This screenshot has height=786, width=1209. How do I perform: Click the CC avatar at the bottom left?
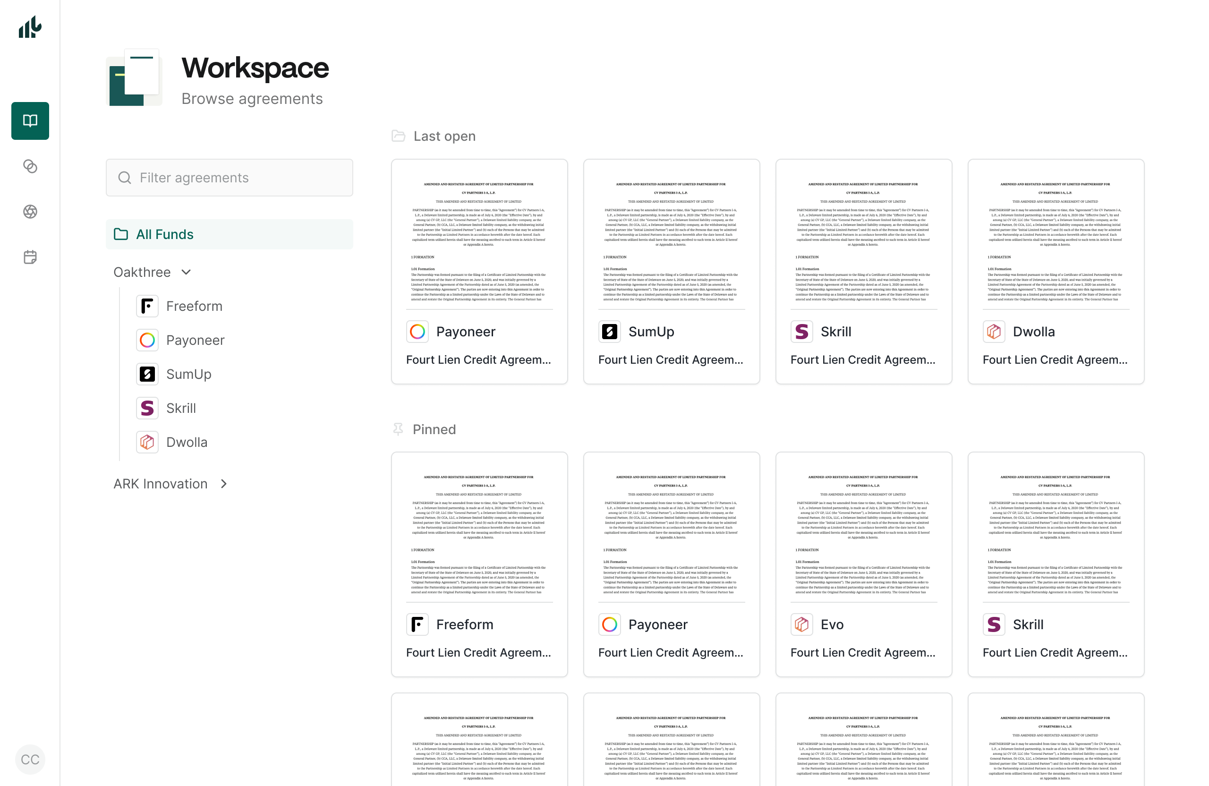click(x=29, y=759)
